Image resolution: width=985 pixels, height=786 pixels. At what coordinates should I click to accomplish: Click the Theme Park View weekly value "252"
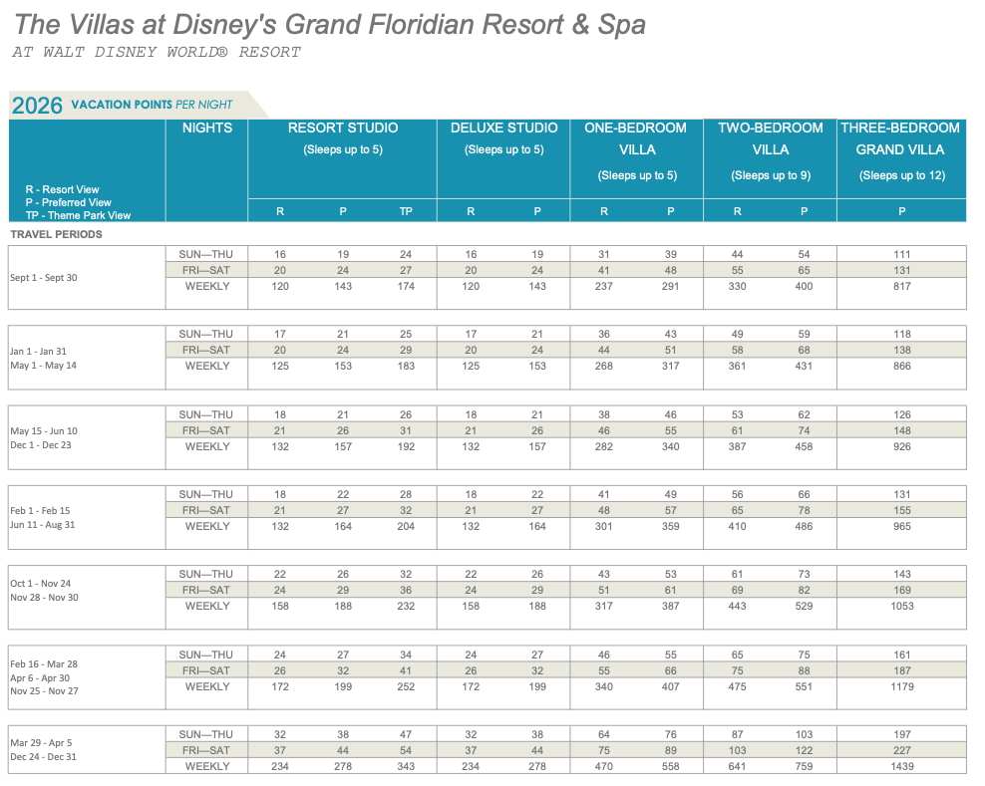tap(406, 686)
